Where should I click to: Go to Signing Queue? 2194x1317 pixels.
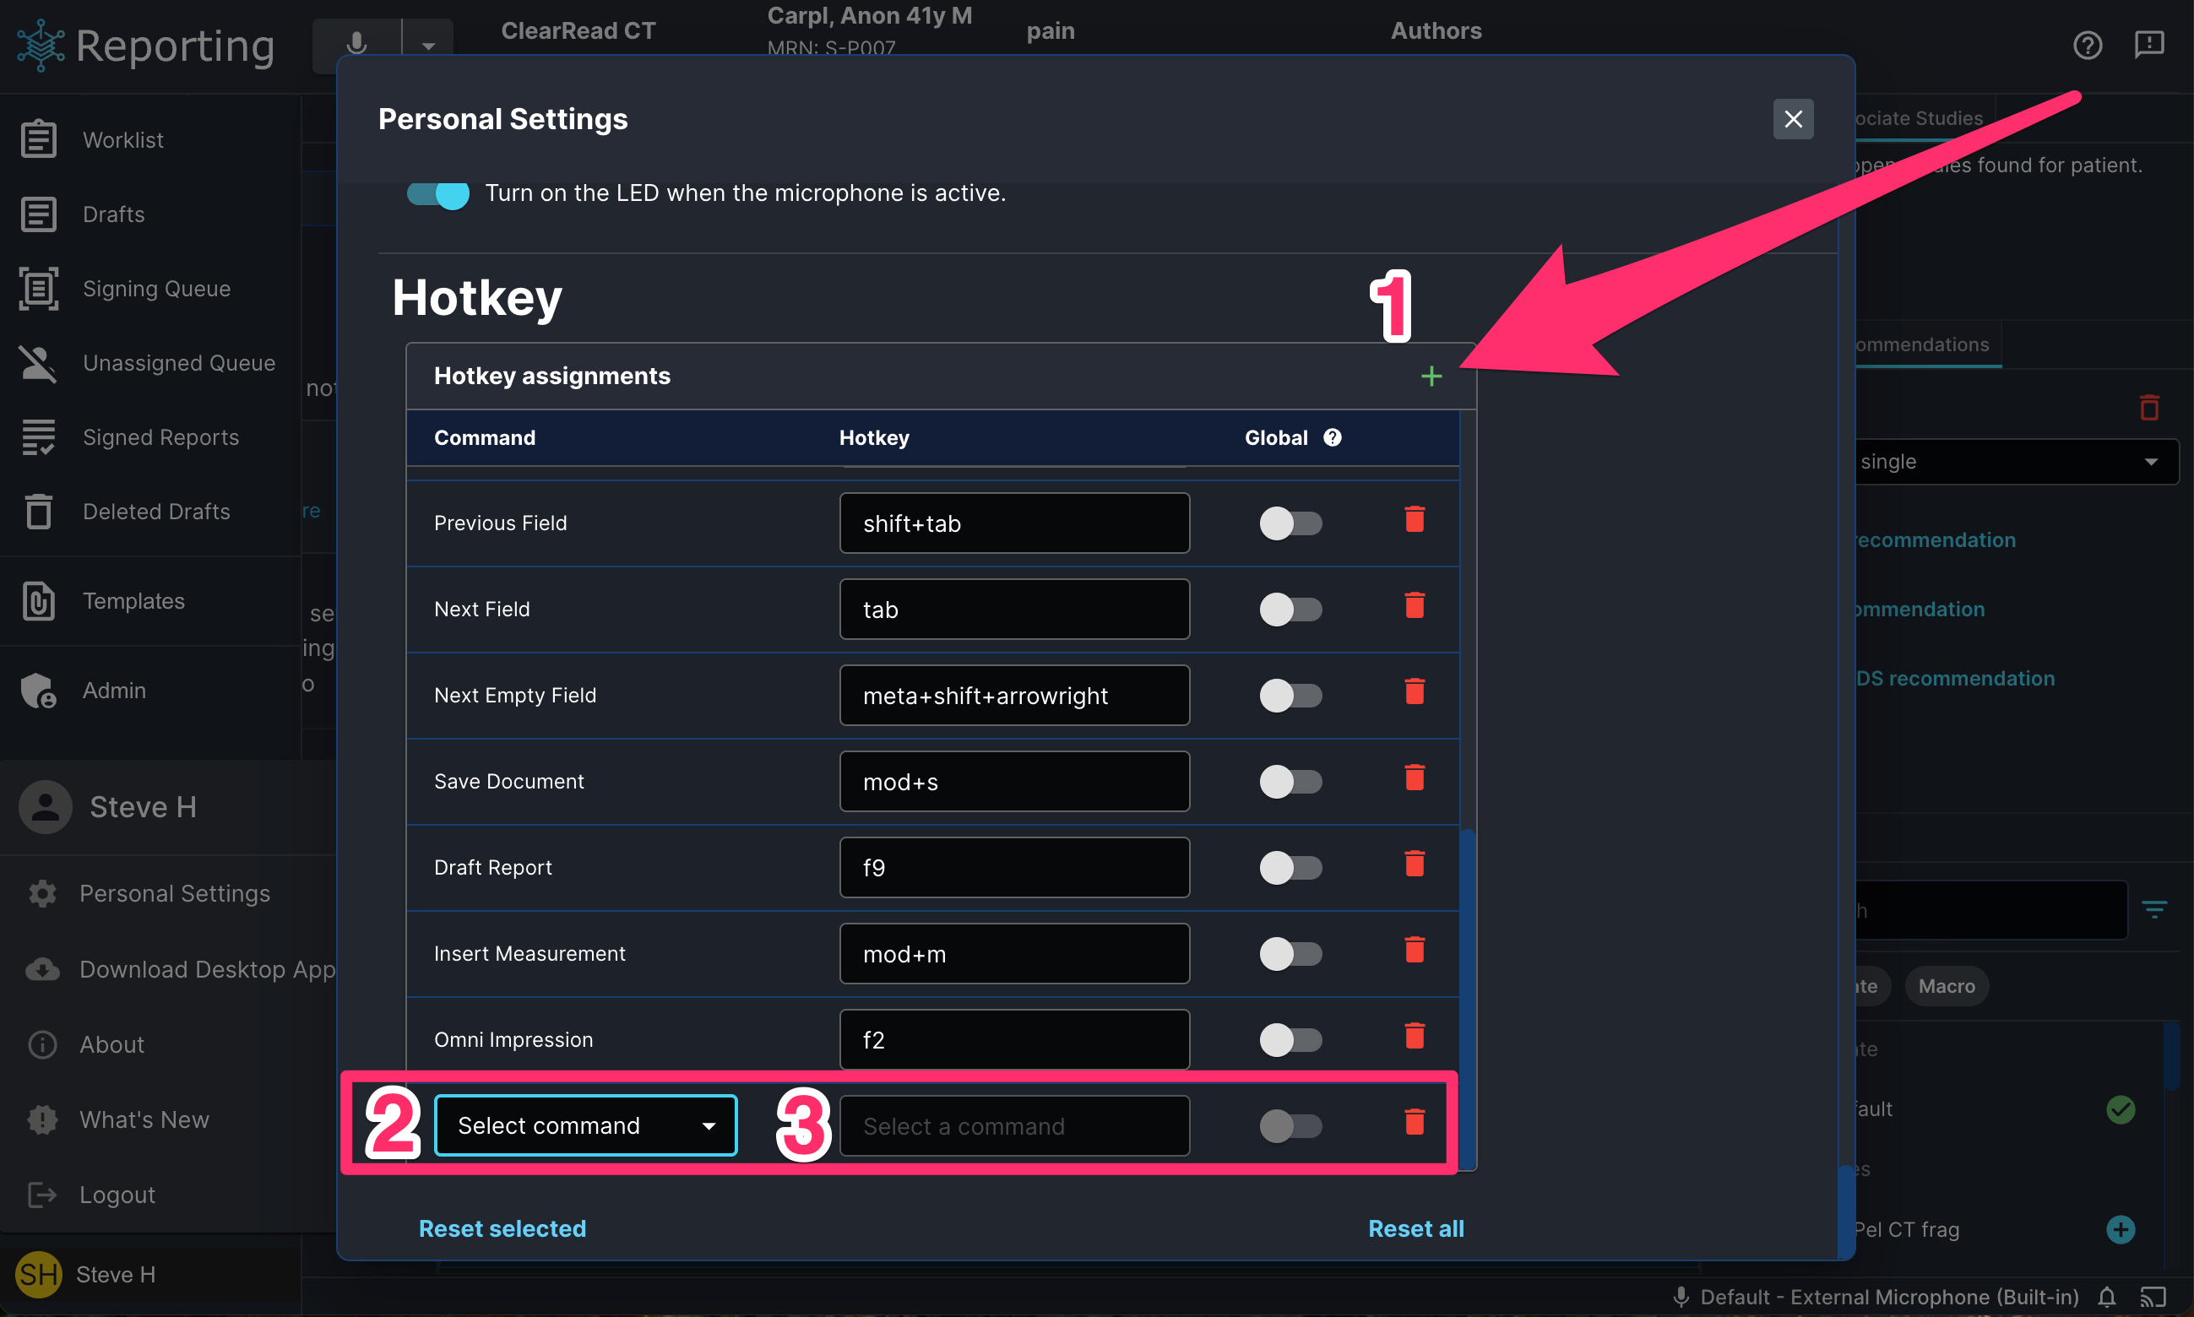coord(156,290)
